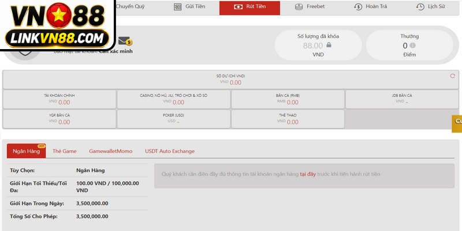
Task: Click the Freebet coins icon
Action: pos(299,7)
